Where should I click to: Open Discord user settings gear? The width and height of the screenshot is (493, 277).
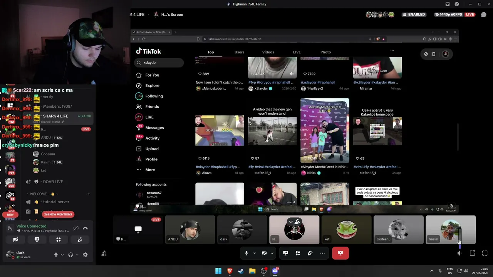[x=85, y=255]
